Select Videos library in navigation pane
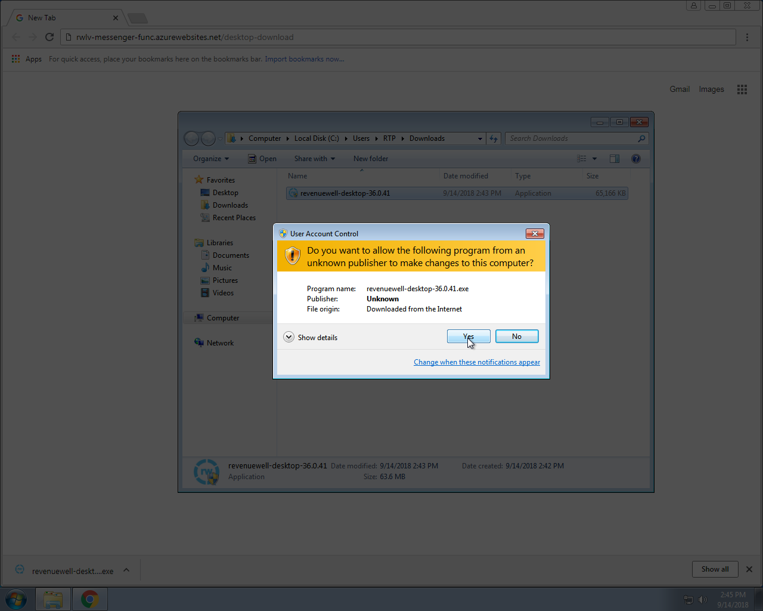Image resolution: width=763 pixels, height=611 pixels. point(223,293)
